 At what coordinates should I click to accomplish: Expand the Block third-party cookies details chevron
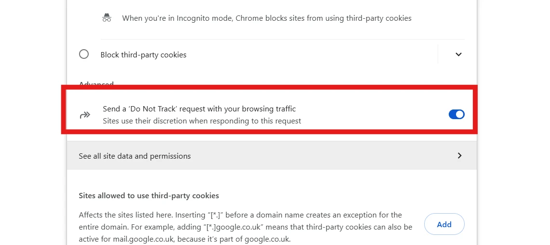coord(458,54)
